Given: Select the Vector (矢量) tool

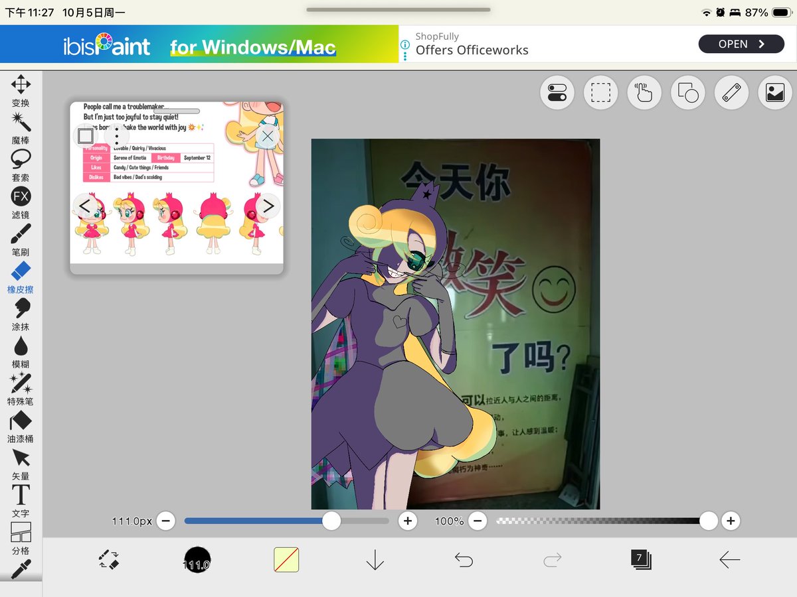Looking at the screenshot, I should 21,463.
